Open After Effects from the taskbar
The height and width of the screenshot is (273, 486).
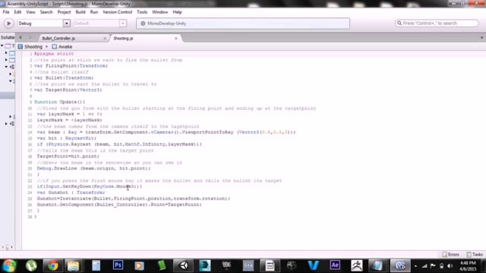335,265
